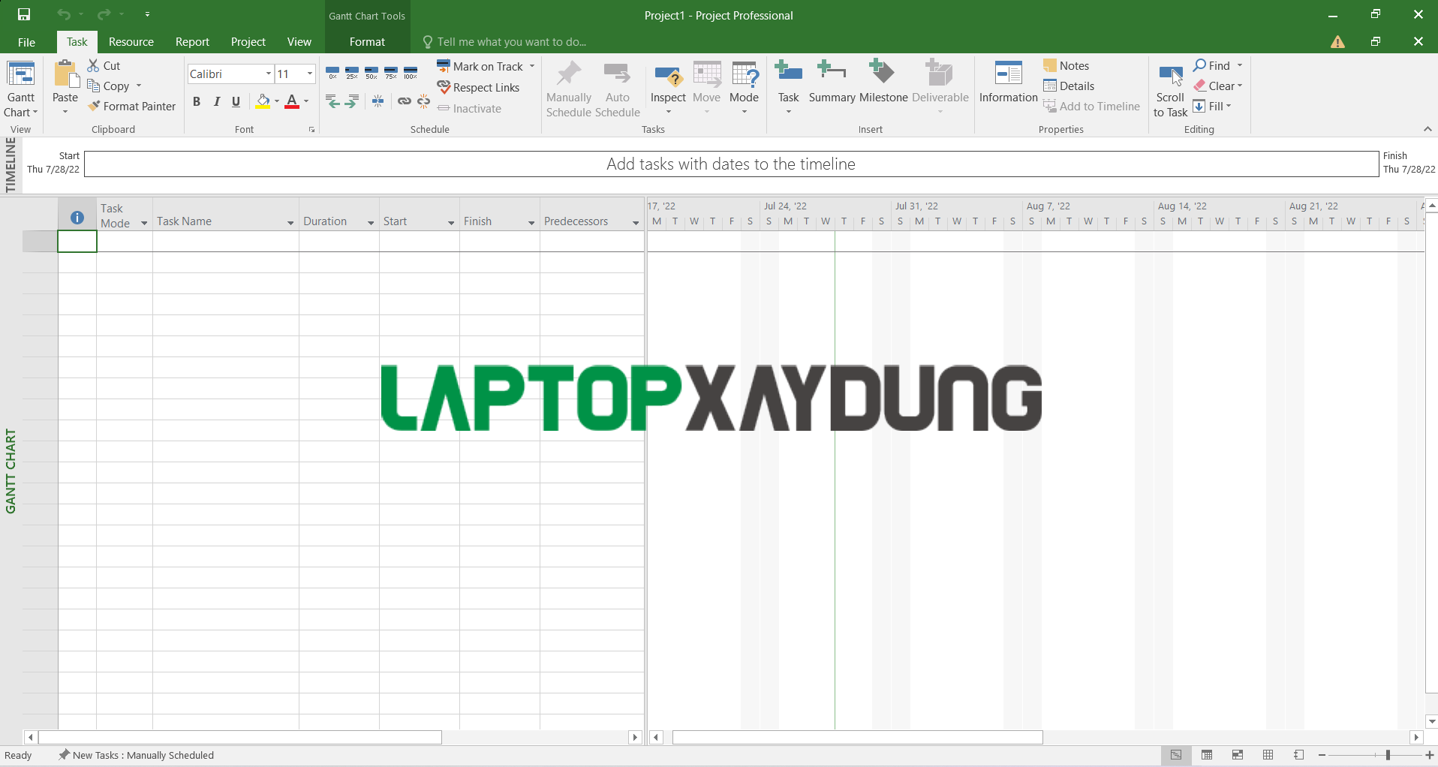Toggle bold formatting
The height and width of the screenshot is (767, 1438).
pos(197,101)
